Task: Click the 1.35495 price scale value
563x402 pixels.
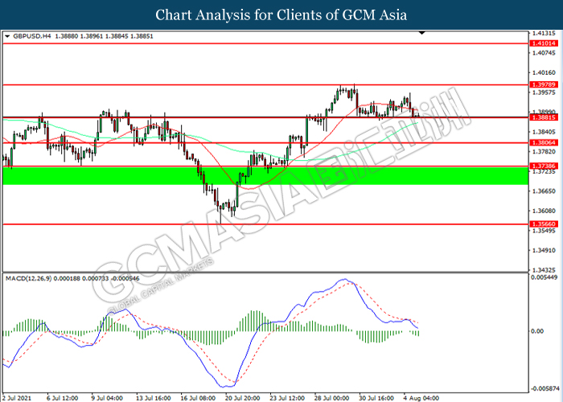Action: point(544,231)
